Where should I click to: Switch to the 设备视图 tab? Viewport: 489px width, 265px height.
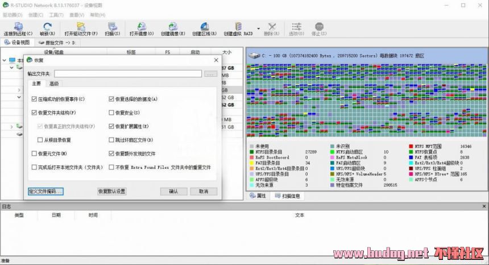(17, 43)
